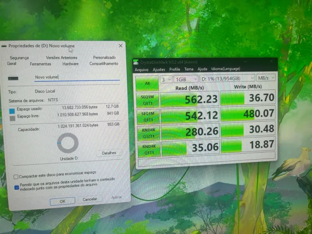This screenshot has width=312, height=234.
Task: Click the 18.87 write result cell
Action: (248, 145)
